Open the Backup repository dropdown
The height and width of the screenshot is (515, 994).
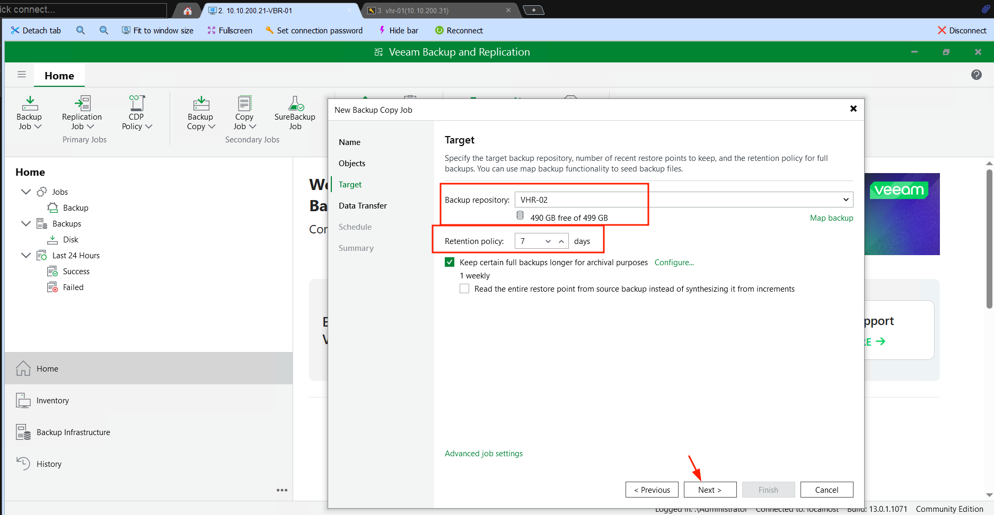pyautogui.click(x=846, y=200)
